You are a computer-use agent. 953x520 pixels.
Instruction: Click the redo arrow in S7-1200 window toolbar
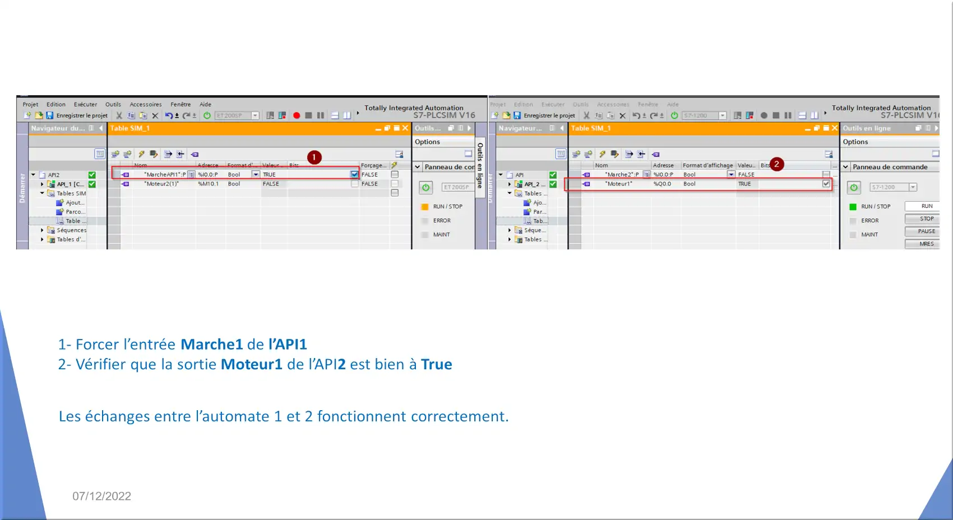click(654, 115)
